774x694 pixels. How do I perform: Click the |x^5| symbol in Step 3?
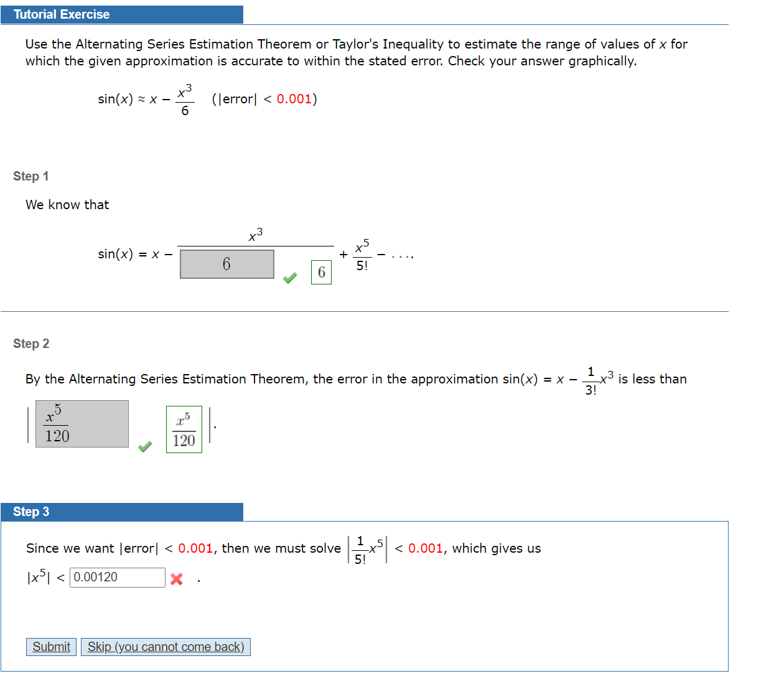pyautogui.click(x=38, y=578)
